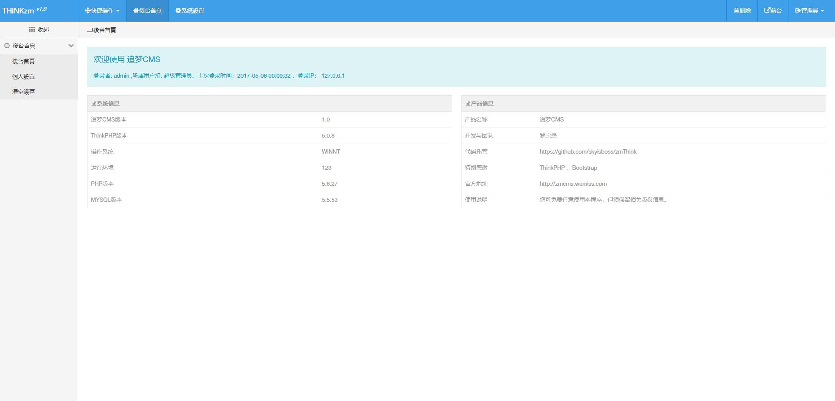
Task: Open the 快捷操作 dropdown menu
Action: coord(102,10)
